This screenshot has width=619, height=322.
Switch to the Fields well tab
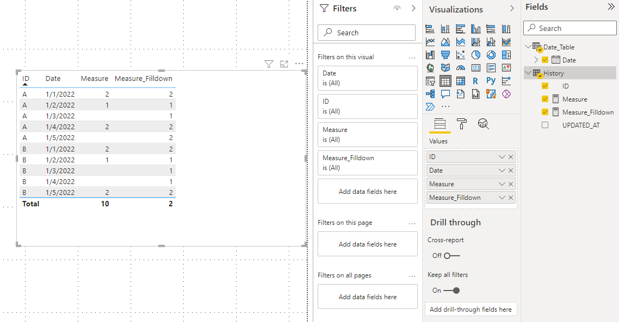(x=440, y=124)
